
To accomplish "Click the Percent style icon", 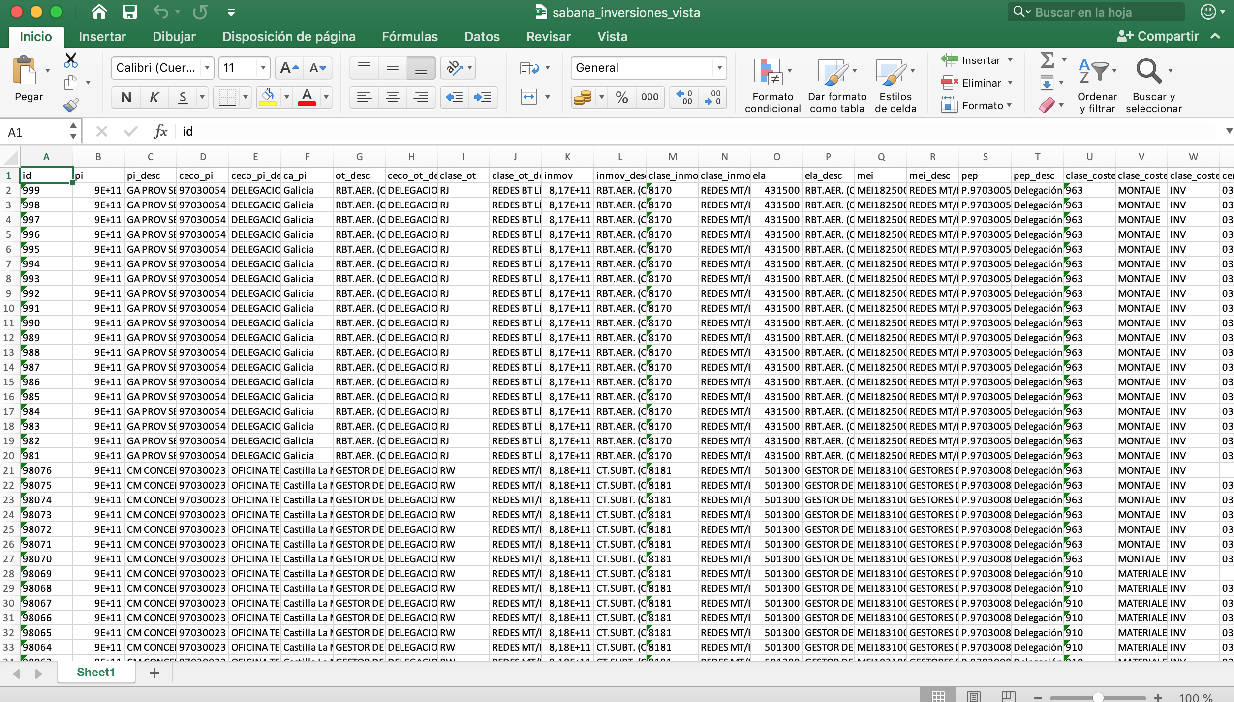I will tap(621, 97).
